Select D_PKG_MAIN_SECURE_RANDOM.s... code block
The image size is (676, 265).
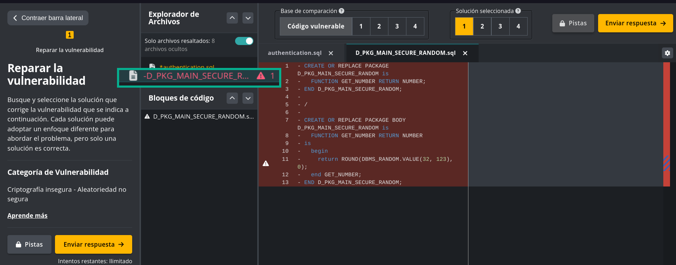[199, 116]
